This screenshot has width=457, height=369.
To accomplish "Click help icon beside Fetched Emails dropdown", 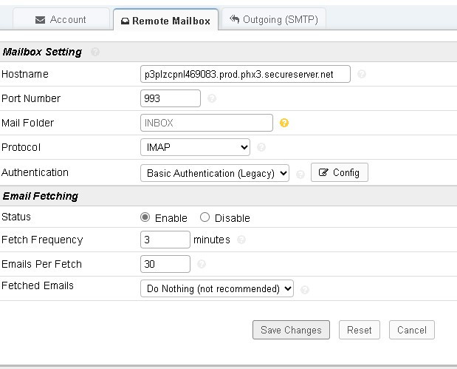I will (305, 289).
